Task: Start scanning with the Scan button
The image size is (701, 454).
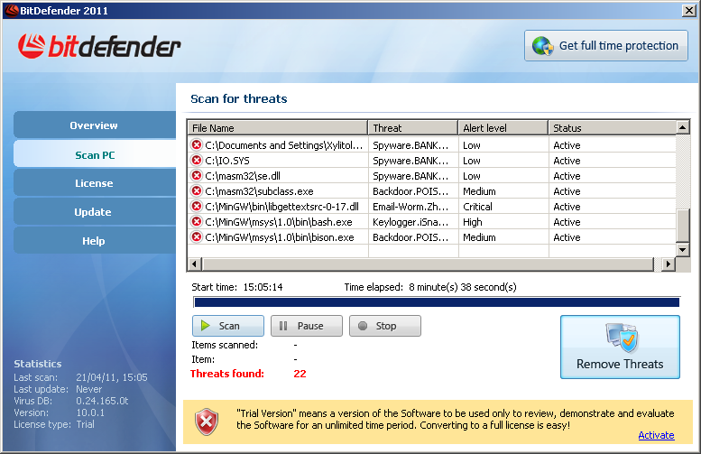Action: [x=228, y=326]
